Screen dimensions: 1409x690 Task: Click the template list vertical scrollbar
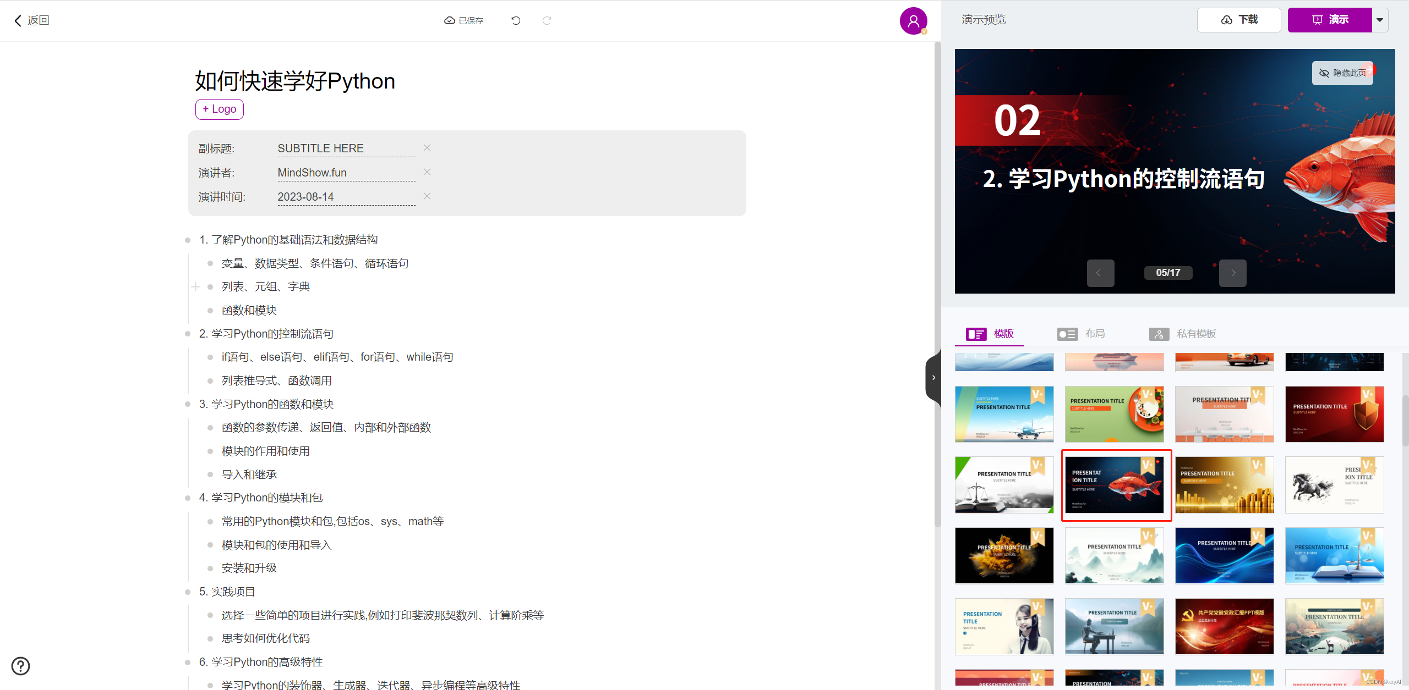pyautogui.click(x=1405, y=421)
